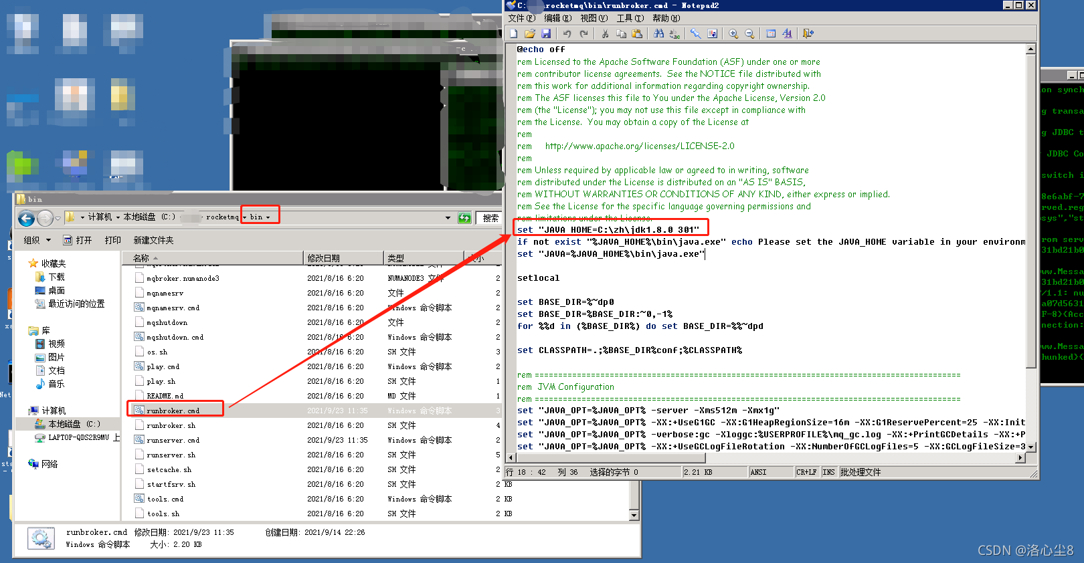Undo the last edit in Notepad2

tap(567, 33)
